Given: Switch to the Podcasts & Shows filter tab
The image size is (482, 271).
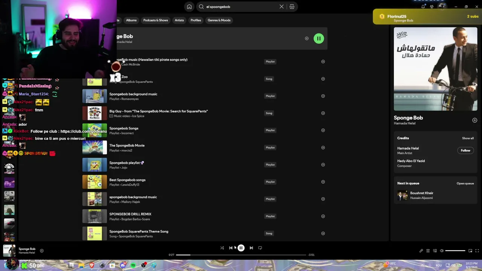Looking at the screenshot, I should 156,20.
